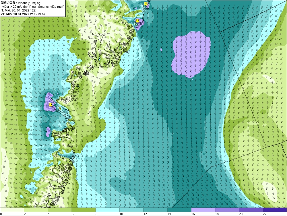Click the legend number 14
Screen dimensions: 287x216
[x=169, y=214]
